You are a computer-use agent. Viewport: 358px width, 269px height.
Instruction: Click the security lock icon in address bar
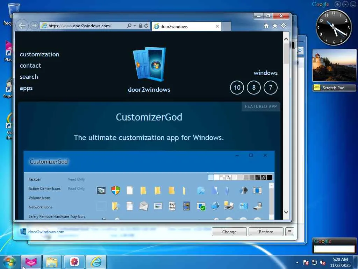pyautogui.click(x=141, y=26)
